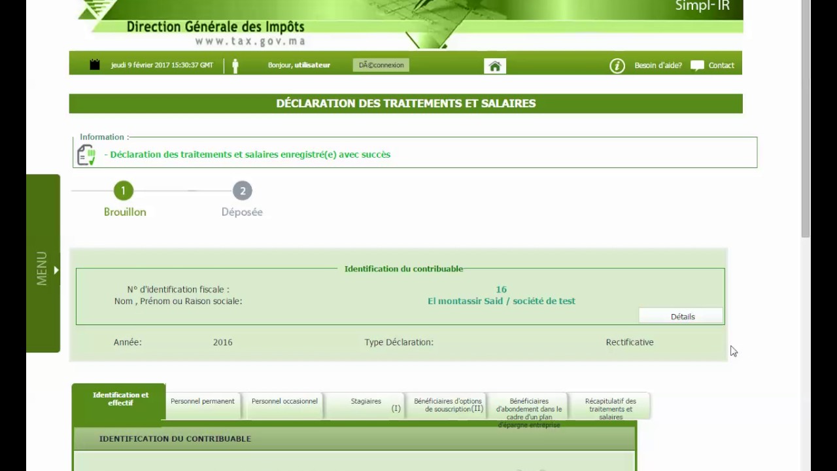Open the Contact link
Screen dimensions: 837x471
(x=721, y=65)
